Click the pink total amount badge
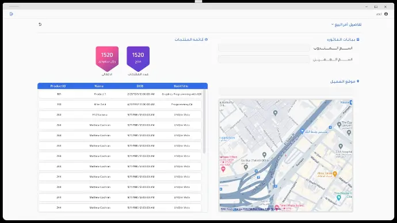 tap(107, 59)
